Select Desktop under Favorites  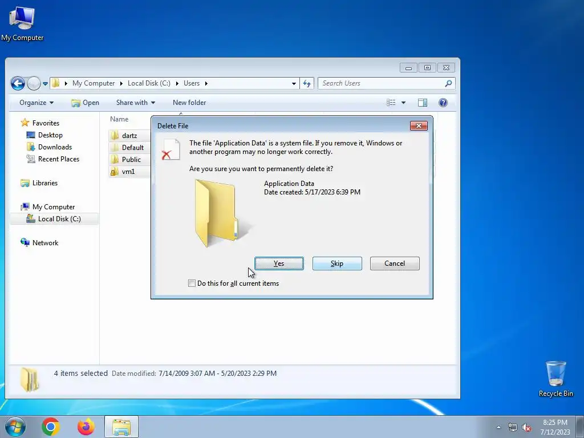[x=44, y=135]
